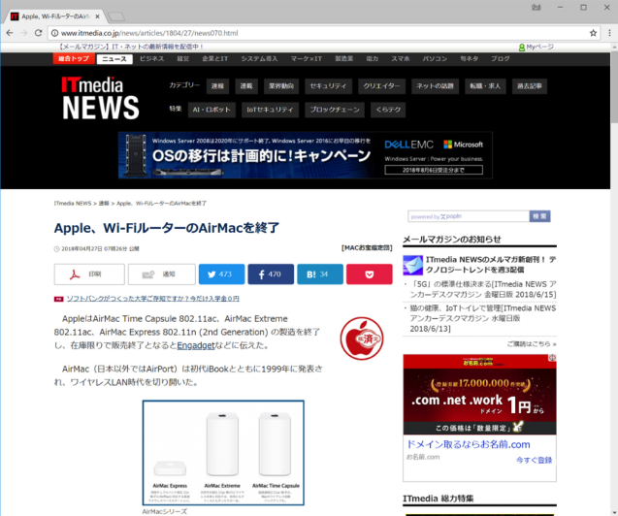Open the クリエイター category button
Image resolution: width=618 pixels, height=516 pixels.
pos(381,86)
